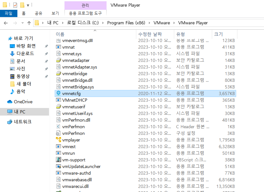Viewport: 264px width, 192px height.
Task: Open 동영상 quick access folder
Action: [20, 76]
